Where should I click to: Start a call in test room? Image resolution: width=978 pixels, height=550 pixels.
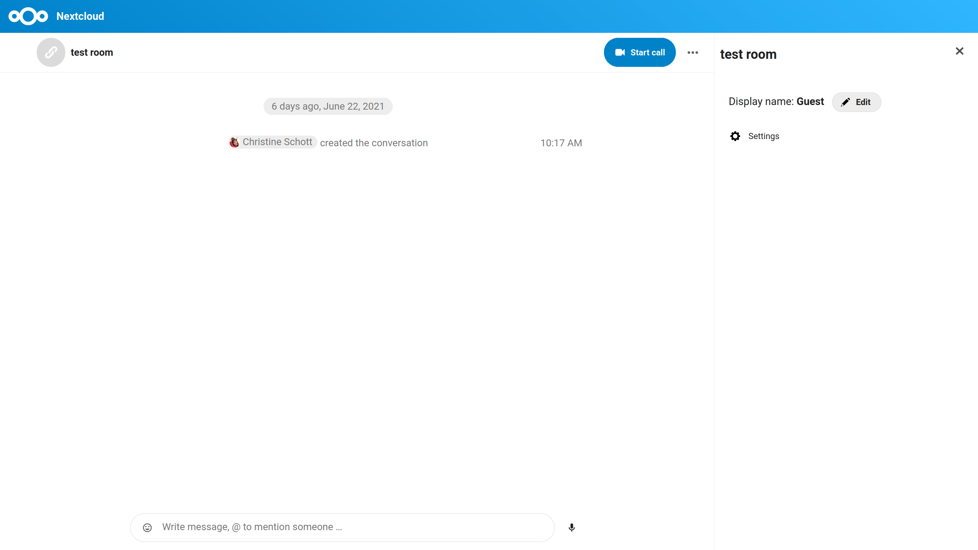point(640,52)
